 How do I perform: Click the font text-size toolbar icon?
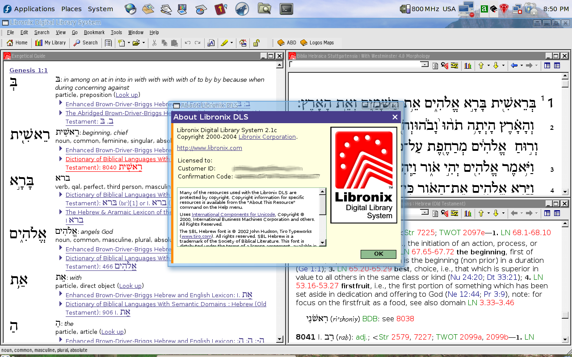(211, 43)
